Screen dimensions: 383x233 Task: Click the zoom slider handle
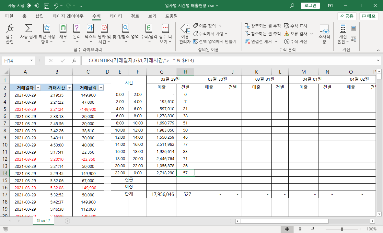342,229
